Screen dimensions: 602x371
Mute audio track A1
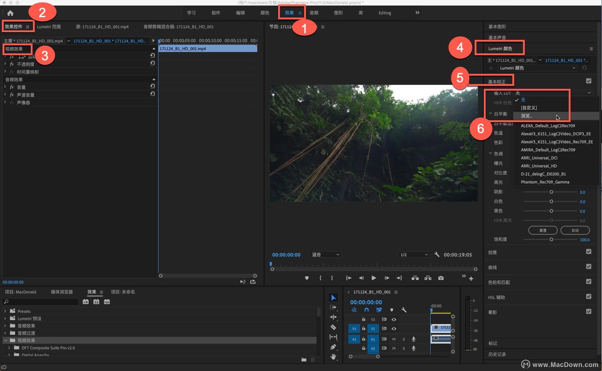click(394, 339)
